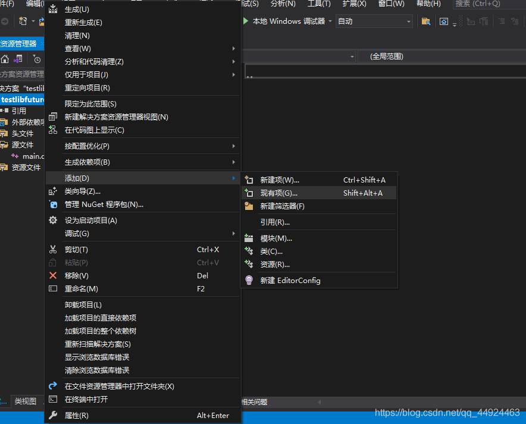This screenshot has height=424, width=526.
Task: Click the 新建解决方案资源管理器视图 window icon
Action: tap(53, 117)
